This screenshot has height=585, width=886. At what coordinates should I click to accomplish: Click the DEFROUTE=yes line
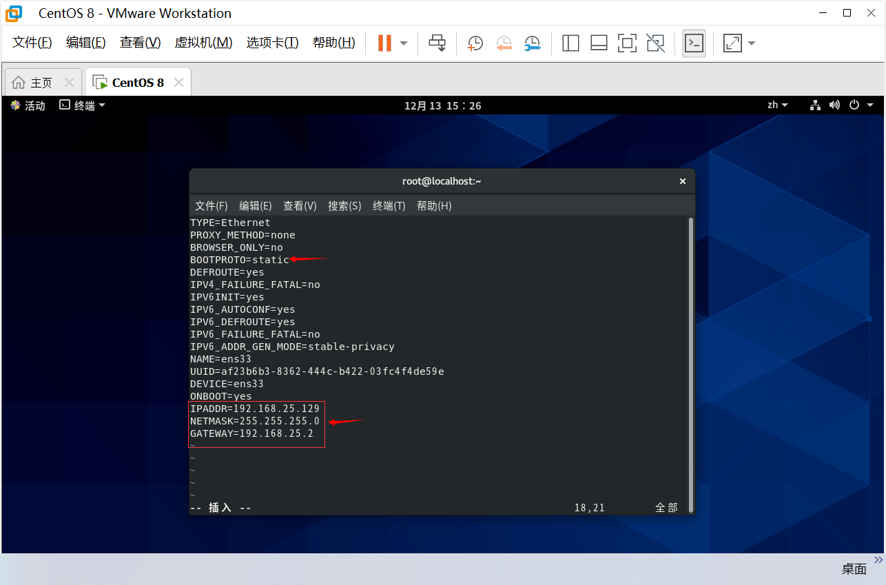[x=227, y=272]
